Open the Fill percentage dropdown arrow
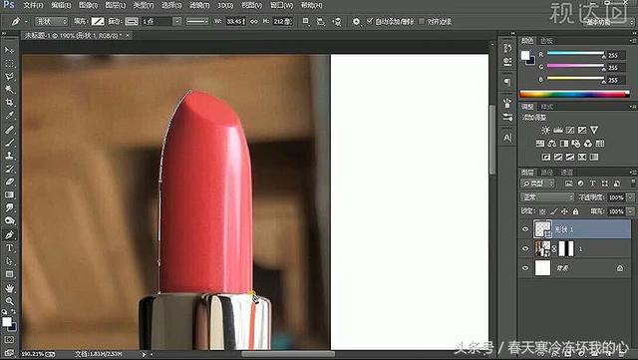638x360 pixels. pyautogui.click(x=631, y=211)
